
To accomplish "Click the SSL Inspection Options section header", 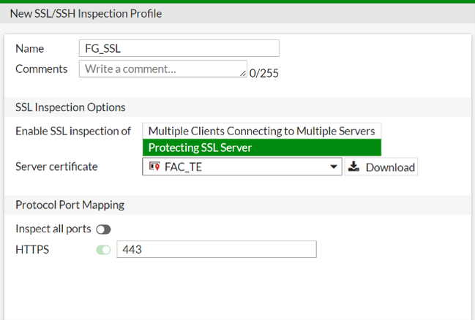I will (70, 107).
